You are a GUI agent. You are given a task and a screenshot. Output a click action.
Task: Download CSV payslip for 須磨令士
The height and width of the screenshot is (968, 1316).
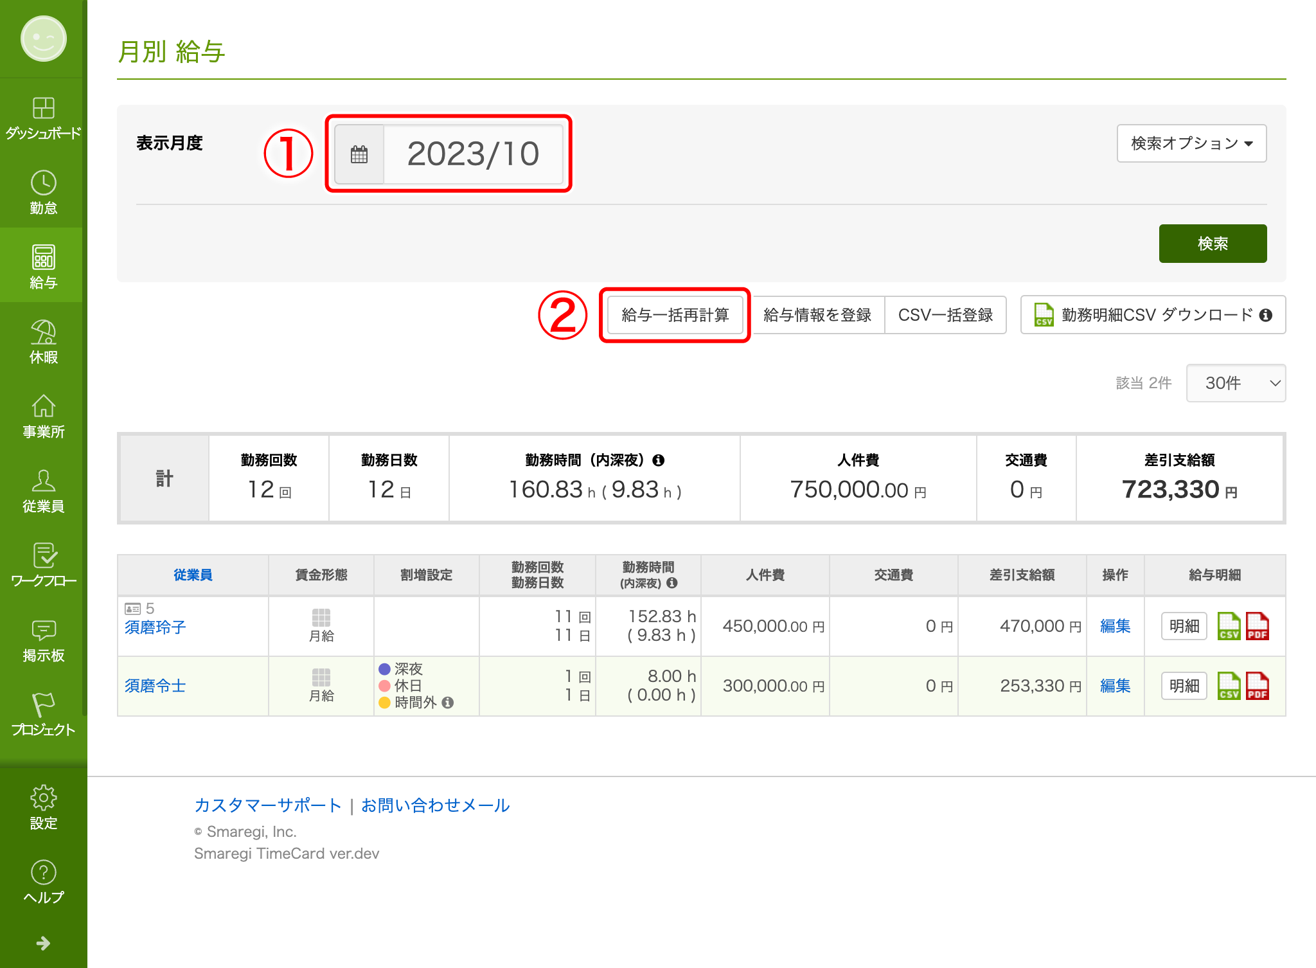(x=1229, y=686)
